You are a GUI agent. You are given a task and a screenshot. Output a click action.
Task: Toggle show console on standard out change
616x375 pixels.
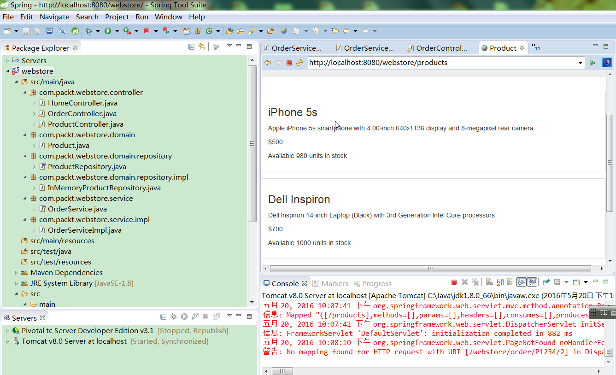(x=522, y=282)
